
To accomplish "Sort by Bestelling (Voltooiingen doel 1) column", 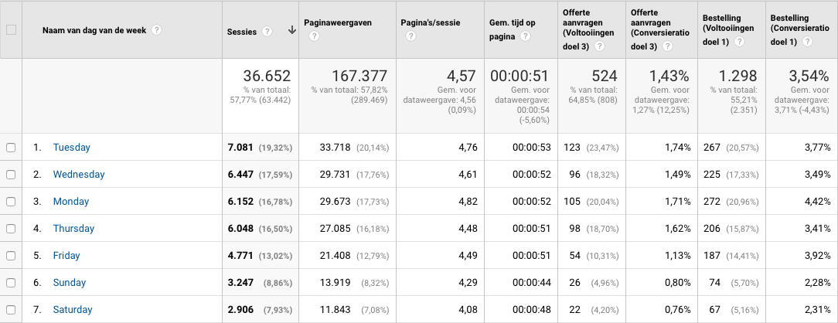I will 727,29.
